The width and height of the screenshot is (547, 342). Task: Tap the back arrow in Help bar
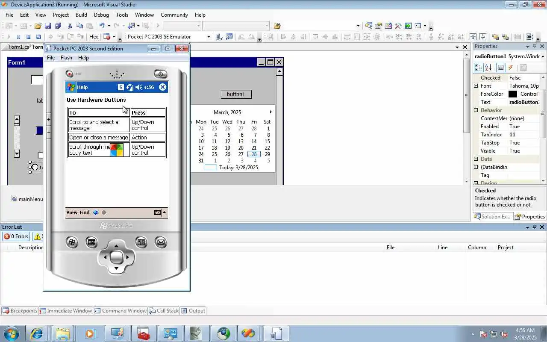coord(95,212)
